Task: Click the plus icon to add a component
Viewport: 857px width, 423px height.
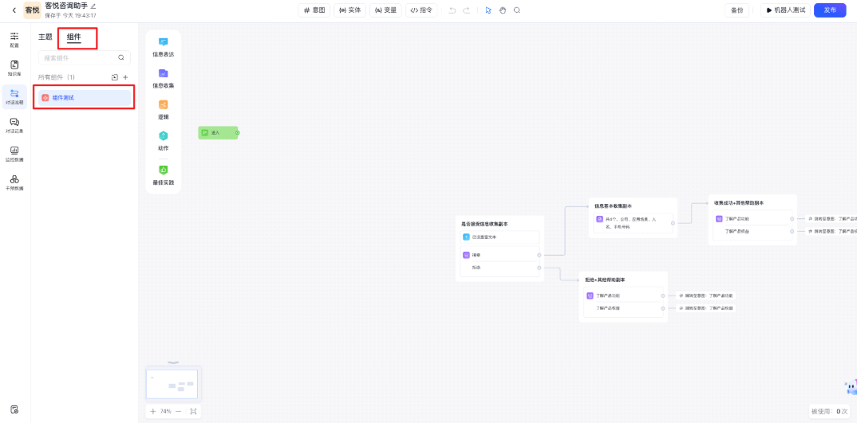Action: [x=125, y=77]
